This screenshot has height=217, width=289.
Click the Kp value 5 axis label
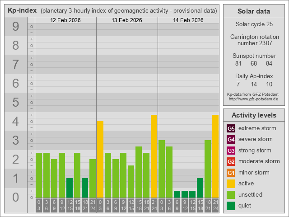[x=15, y=103]
